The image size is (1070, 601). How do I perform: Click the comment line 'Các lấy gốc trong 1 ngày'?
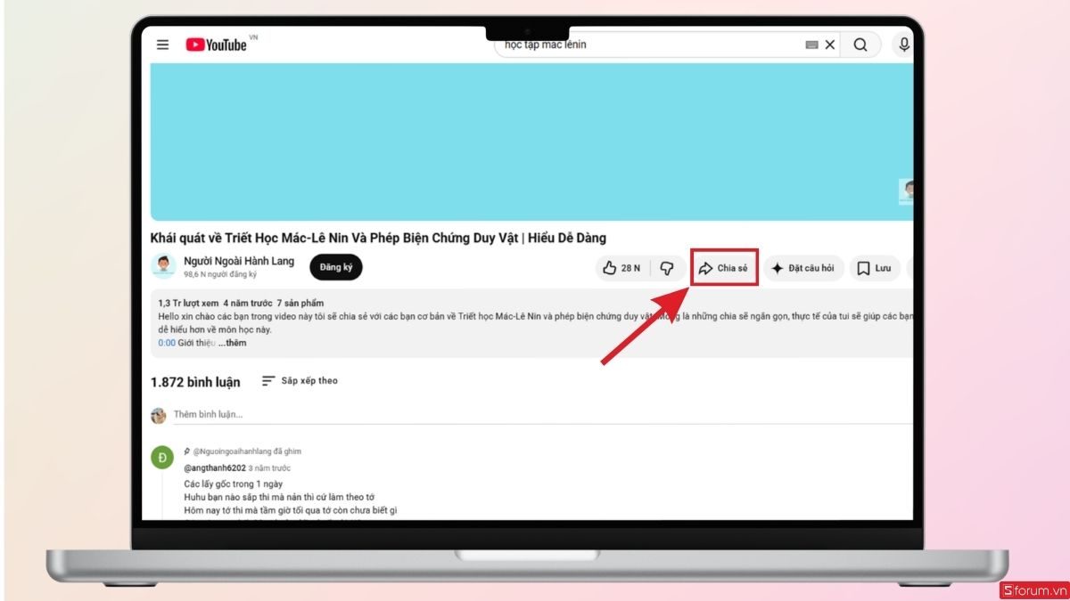click(234, 483)
